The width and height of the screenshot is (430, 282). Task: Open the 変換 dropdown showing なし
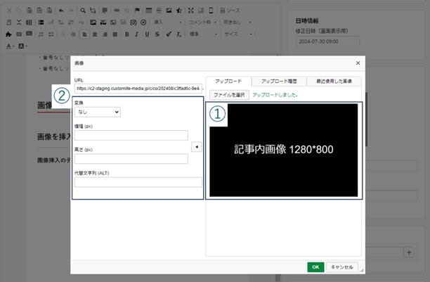click(x=98, y=112)
